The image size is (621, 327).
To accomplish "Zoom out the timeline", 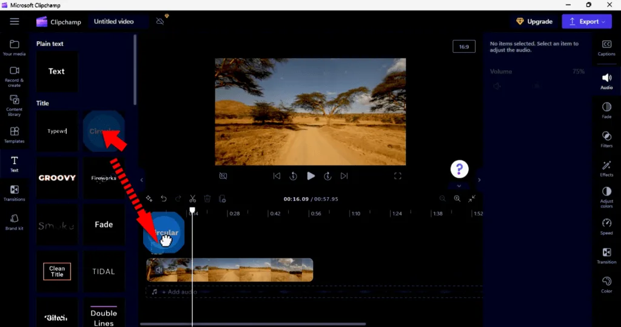I will (x=442, y=198).
